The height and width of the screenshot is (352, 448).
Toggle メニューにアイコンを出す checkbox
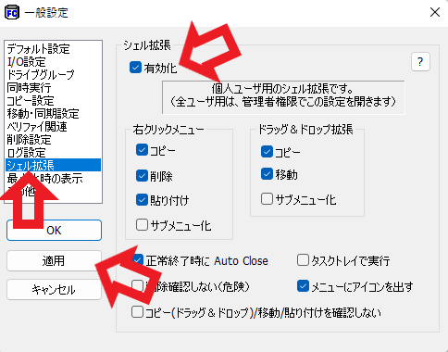click(303, 286)
